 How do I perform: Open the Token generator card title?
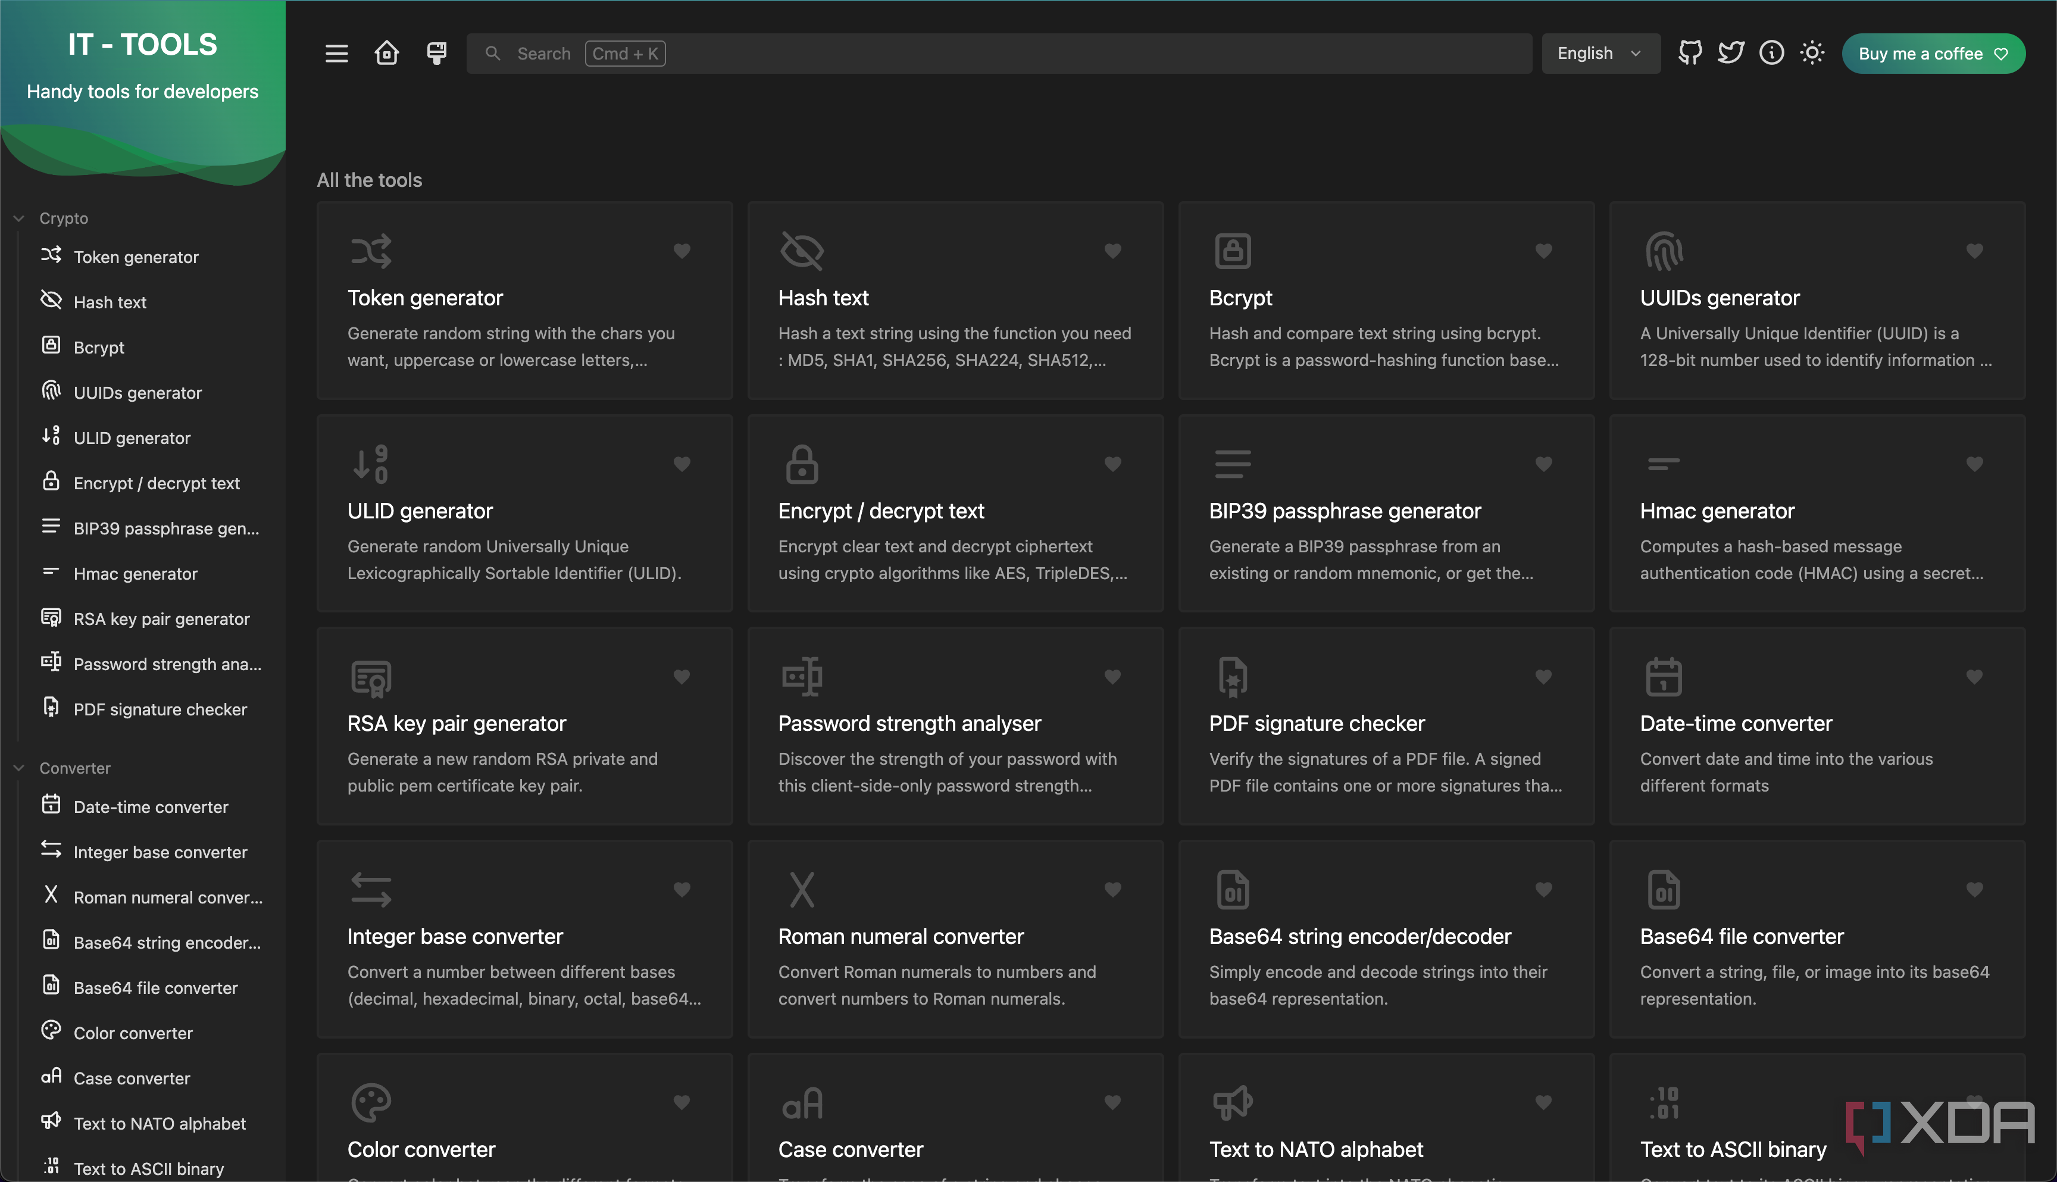coord(426,298)
